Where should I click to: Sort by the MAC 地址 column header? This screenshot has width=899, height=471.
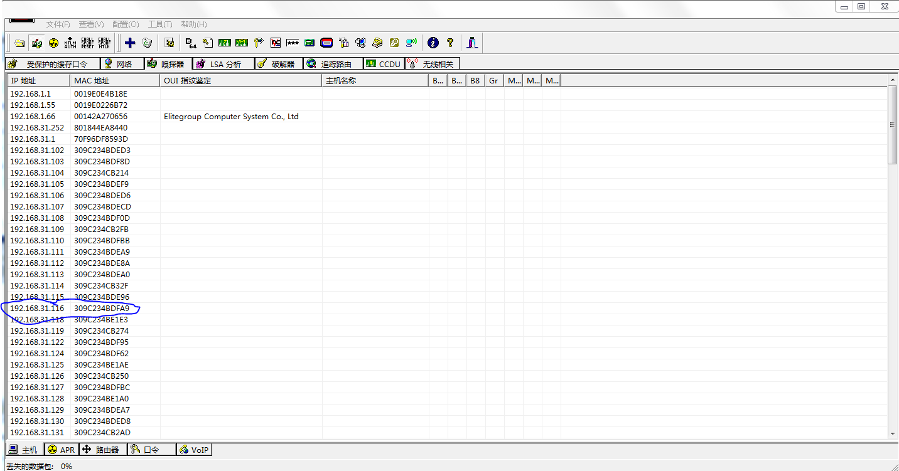[116, 81]
